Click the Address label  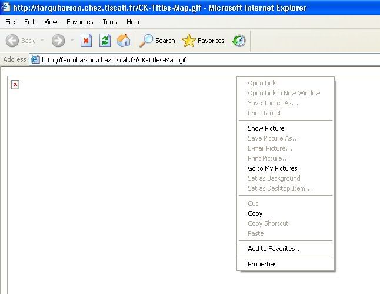[x=15, y=59]
